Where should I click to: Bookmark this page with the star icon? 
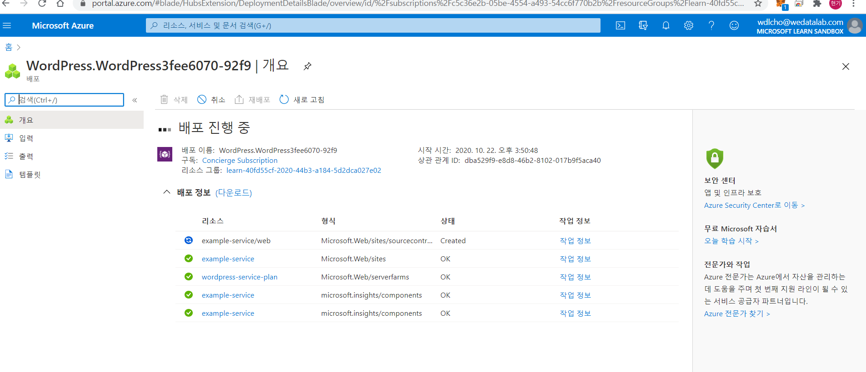pos(758,4)
